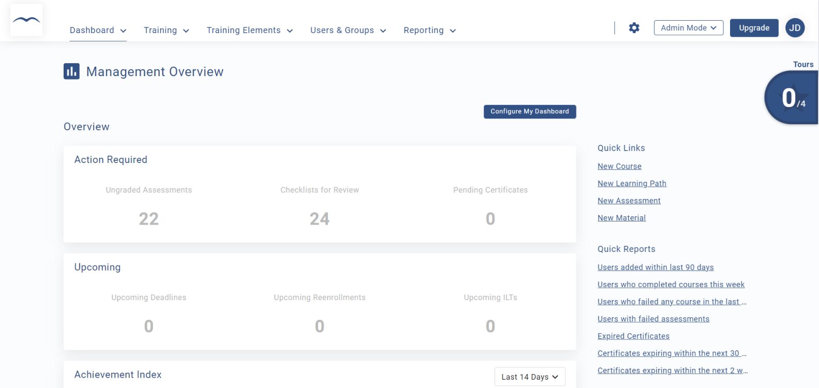Open settings gear icon
Screen dimensions: 819x388
pyautogui.click(x=634, y=28)
